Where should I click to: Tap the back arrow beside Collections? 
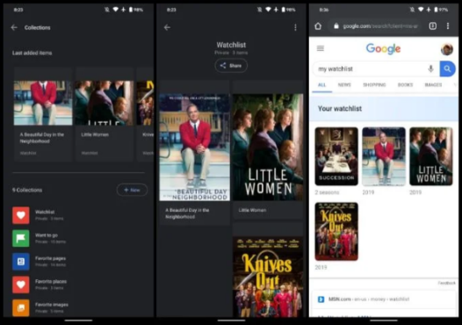point(14,27)
